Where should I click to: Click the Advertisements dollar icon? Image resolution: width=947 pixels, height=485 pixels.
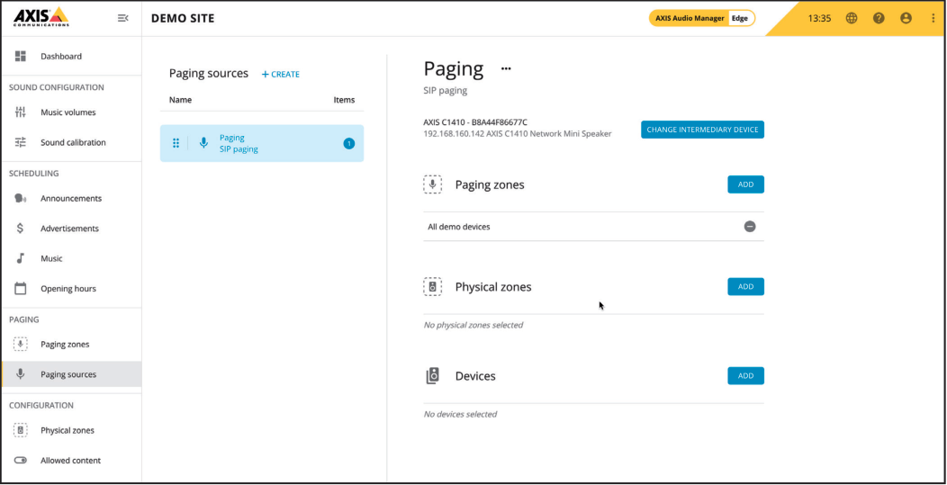click(x=21, y=229)
